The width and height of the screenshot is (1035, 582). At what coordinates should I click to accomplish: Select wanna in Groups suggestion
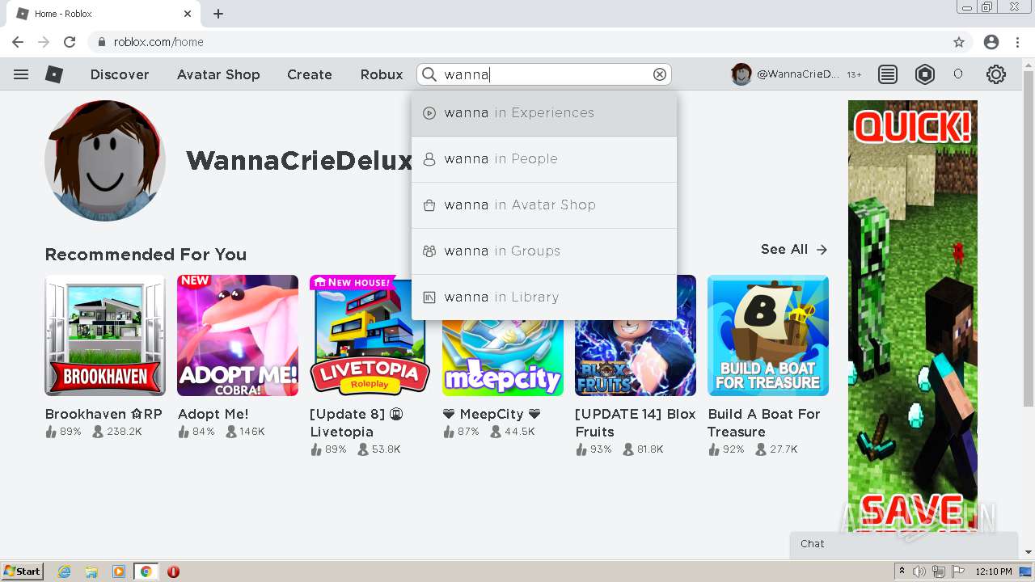544,251
